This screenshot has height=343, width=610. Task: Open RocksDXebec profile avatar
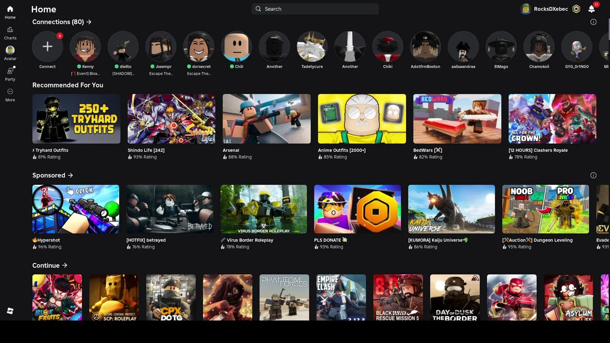click(526, 9)
